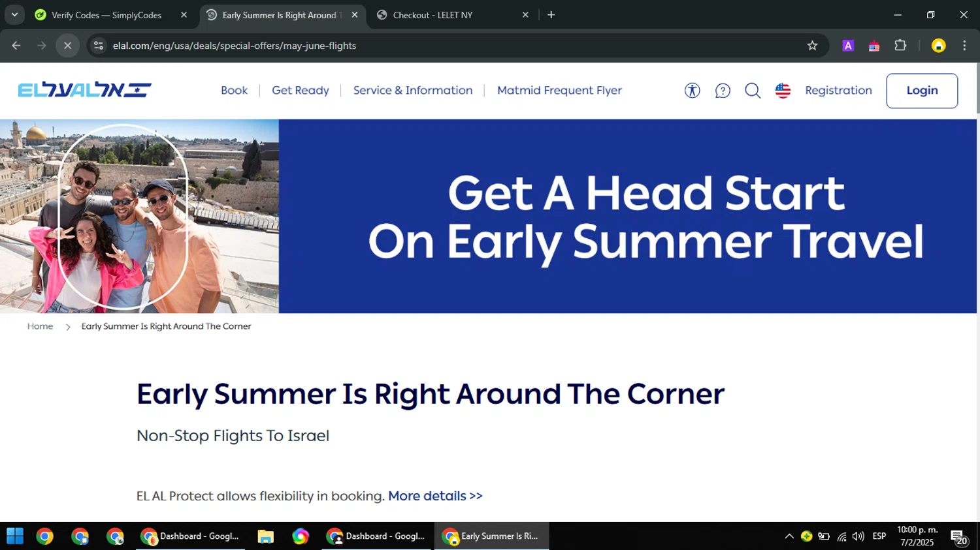Open the Windows Start menu
This screenshot has width=980, height=550.
tap(15, 536)
